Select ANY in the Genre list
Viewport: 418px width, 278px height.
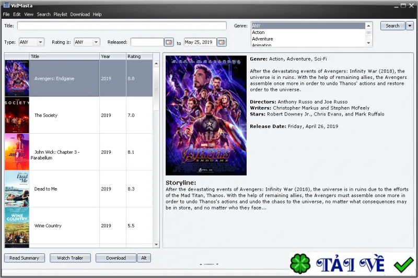pos(308,26)
